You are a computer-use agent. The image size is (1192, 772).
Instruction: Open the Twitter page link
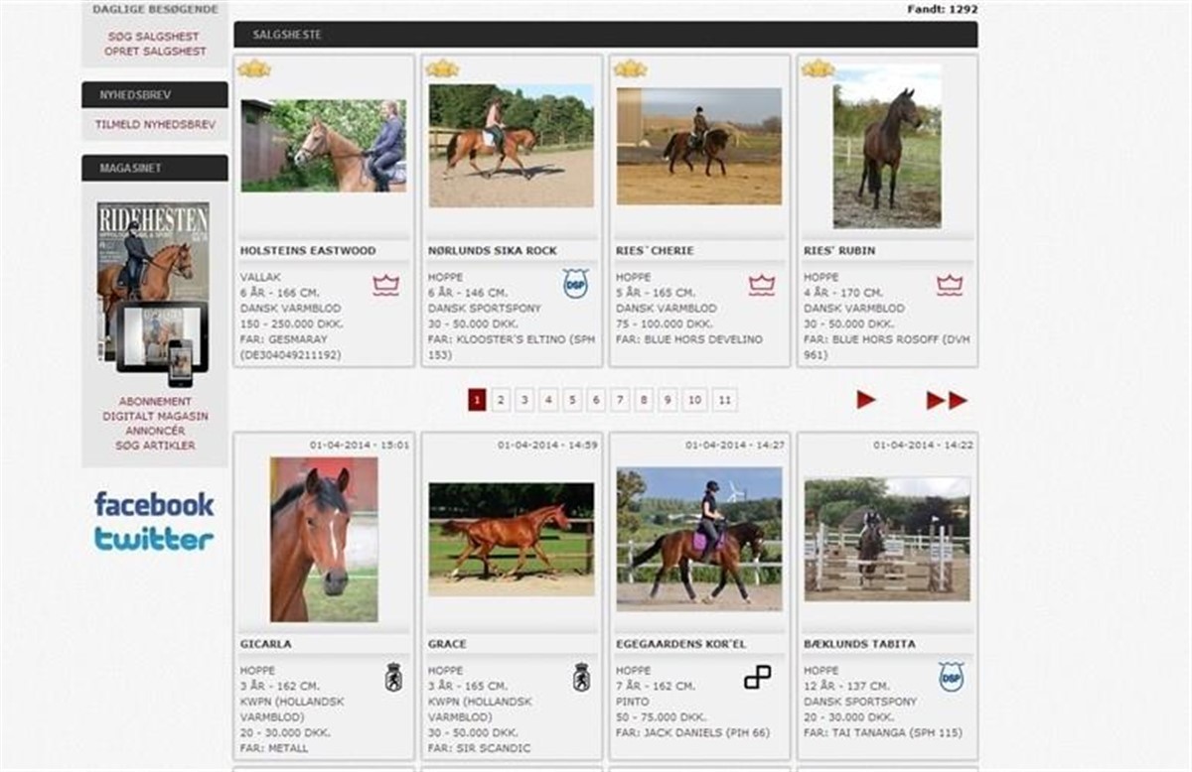(x=154, y=540)
